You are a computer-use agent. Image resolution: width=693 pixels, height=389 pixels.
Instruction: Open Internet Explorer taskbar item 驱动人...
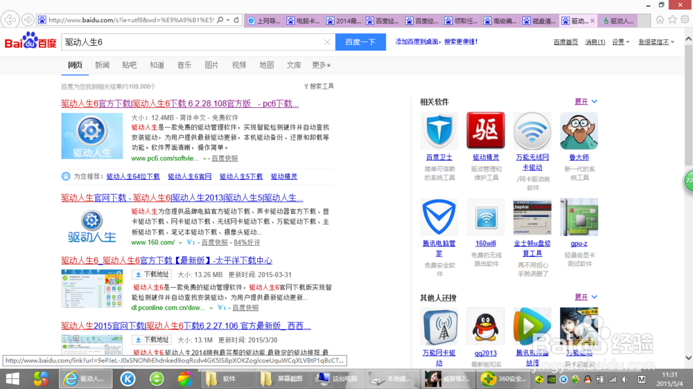click(x=86, y=379)
